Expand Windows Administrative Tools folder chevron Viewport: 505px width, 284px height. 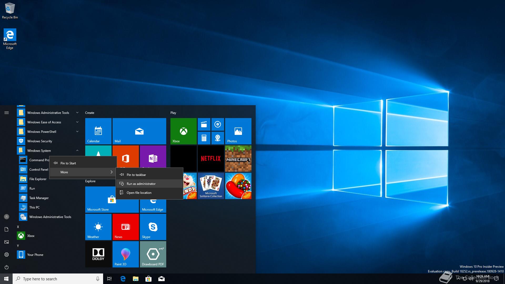pyautogui.click(x=77, y=113)
